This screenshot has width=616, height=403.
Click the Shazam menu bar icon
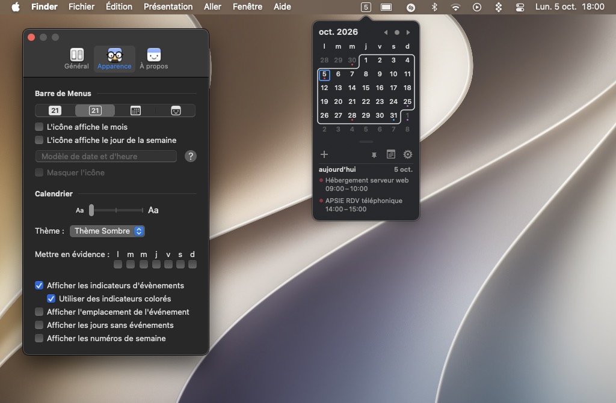[411, 7]
